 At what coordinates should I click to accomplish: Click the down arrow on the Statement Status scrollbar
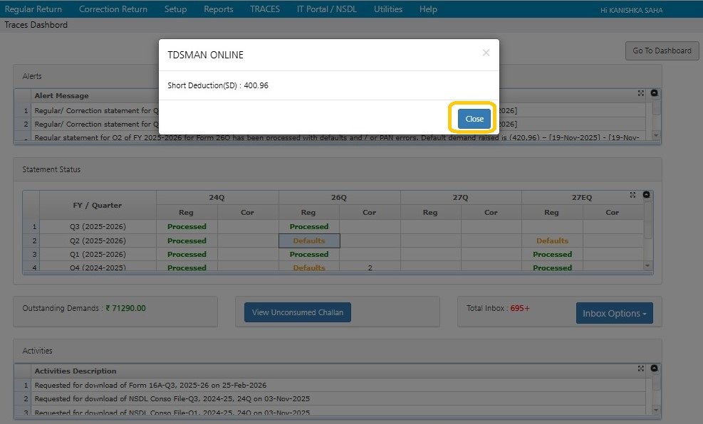pyautogui.click(x=647, y=265)
